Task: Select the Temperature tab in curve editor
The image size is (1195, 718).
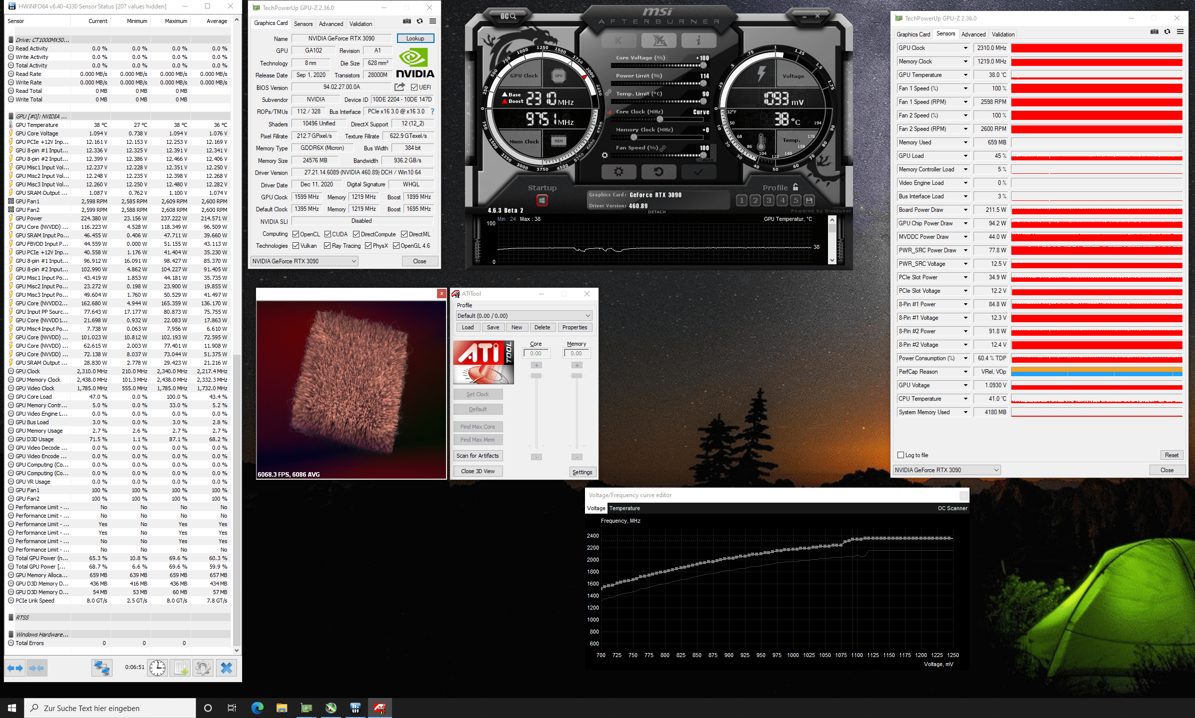Action: pos(624,508)
